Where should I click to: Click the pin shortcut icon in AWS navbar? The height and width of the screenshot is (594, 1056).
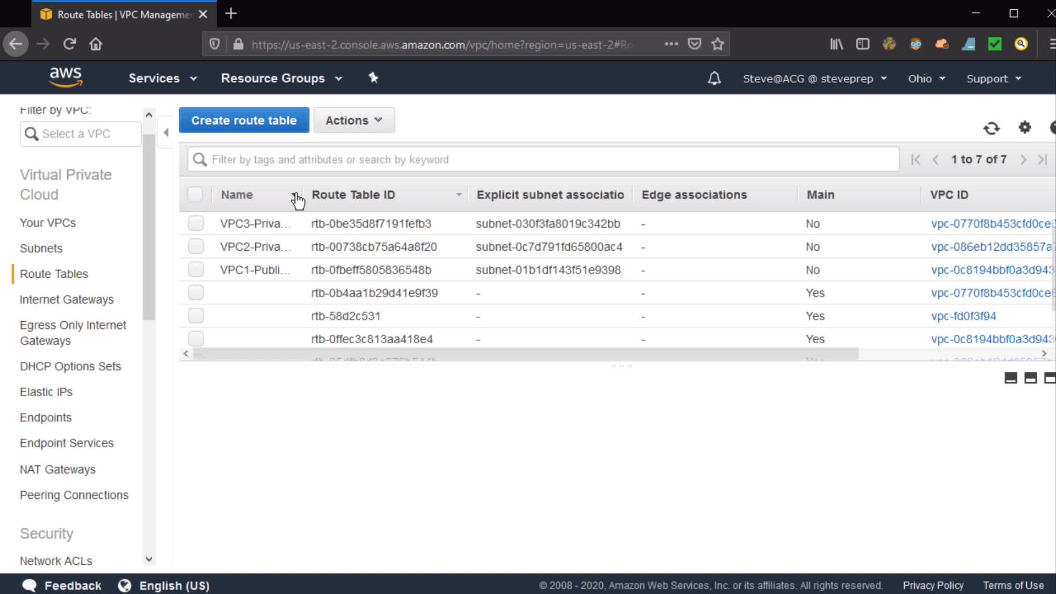click(x=373, y=78)
